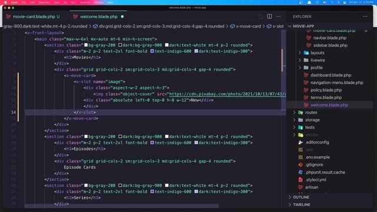Expand the livewire folder chevron
Screen dimensions: 377x212
(300, 60)
